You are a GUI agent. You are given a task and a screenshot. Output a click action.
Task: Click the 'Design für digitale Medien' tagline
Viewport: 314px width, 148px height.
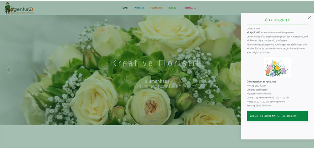(x=22, y=13)
